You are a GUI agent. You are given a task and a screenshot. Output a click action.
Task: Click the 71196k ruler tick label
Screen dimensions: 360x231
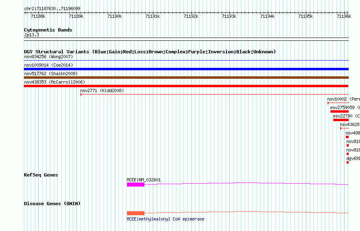pyautogui.click(x=344, y=16)
